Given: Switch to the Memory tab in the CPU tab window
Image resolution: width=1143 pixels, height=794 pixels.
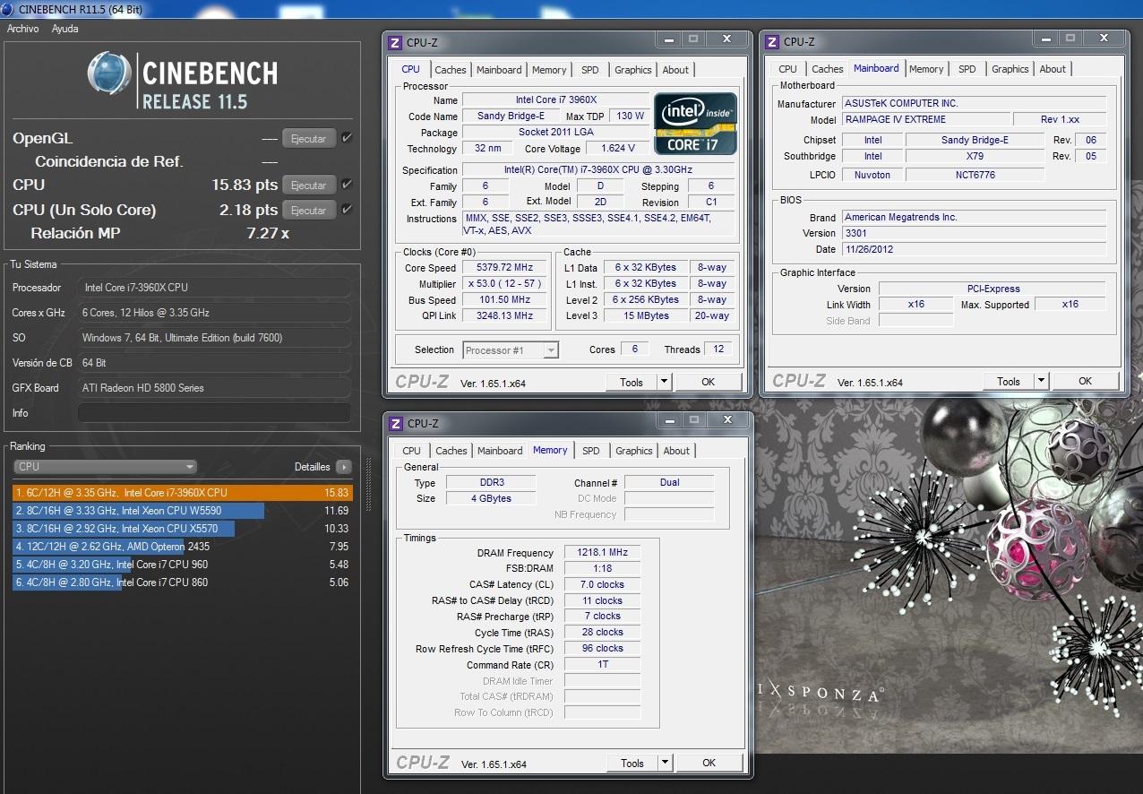Looking at the screenshot, I should coord(549,70).
